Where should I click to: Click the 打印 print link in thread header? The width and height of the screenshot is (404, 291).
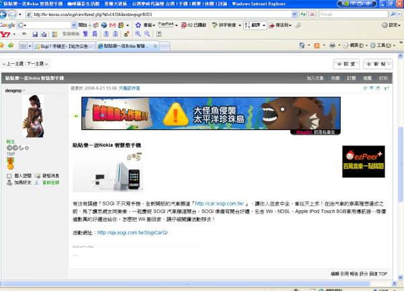[x=383, y=78]
